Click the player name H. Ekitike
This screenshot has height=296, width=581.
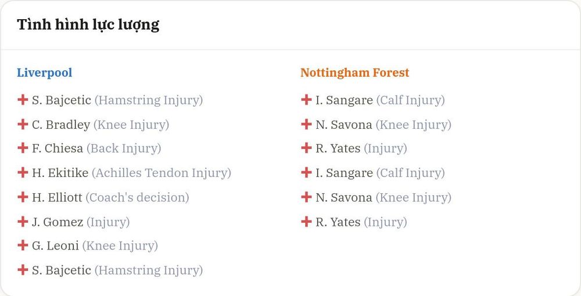click(x=60, y=173)
